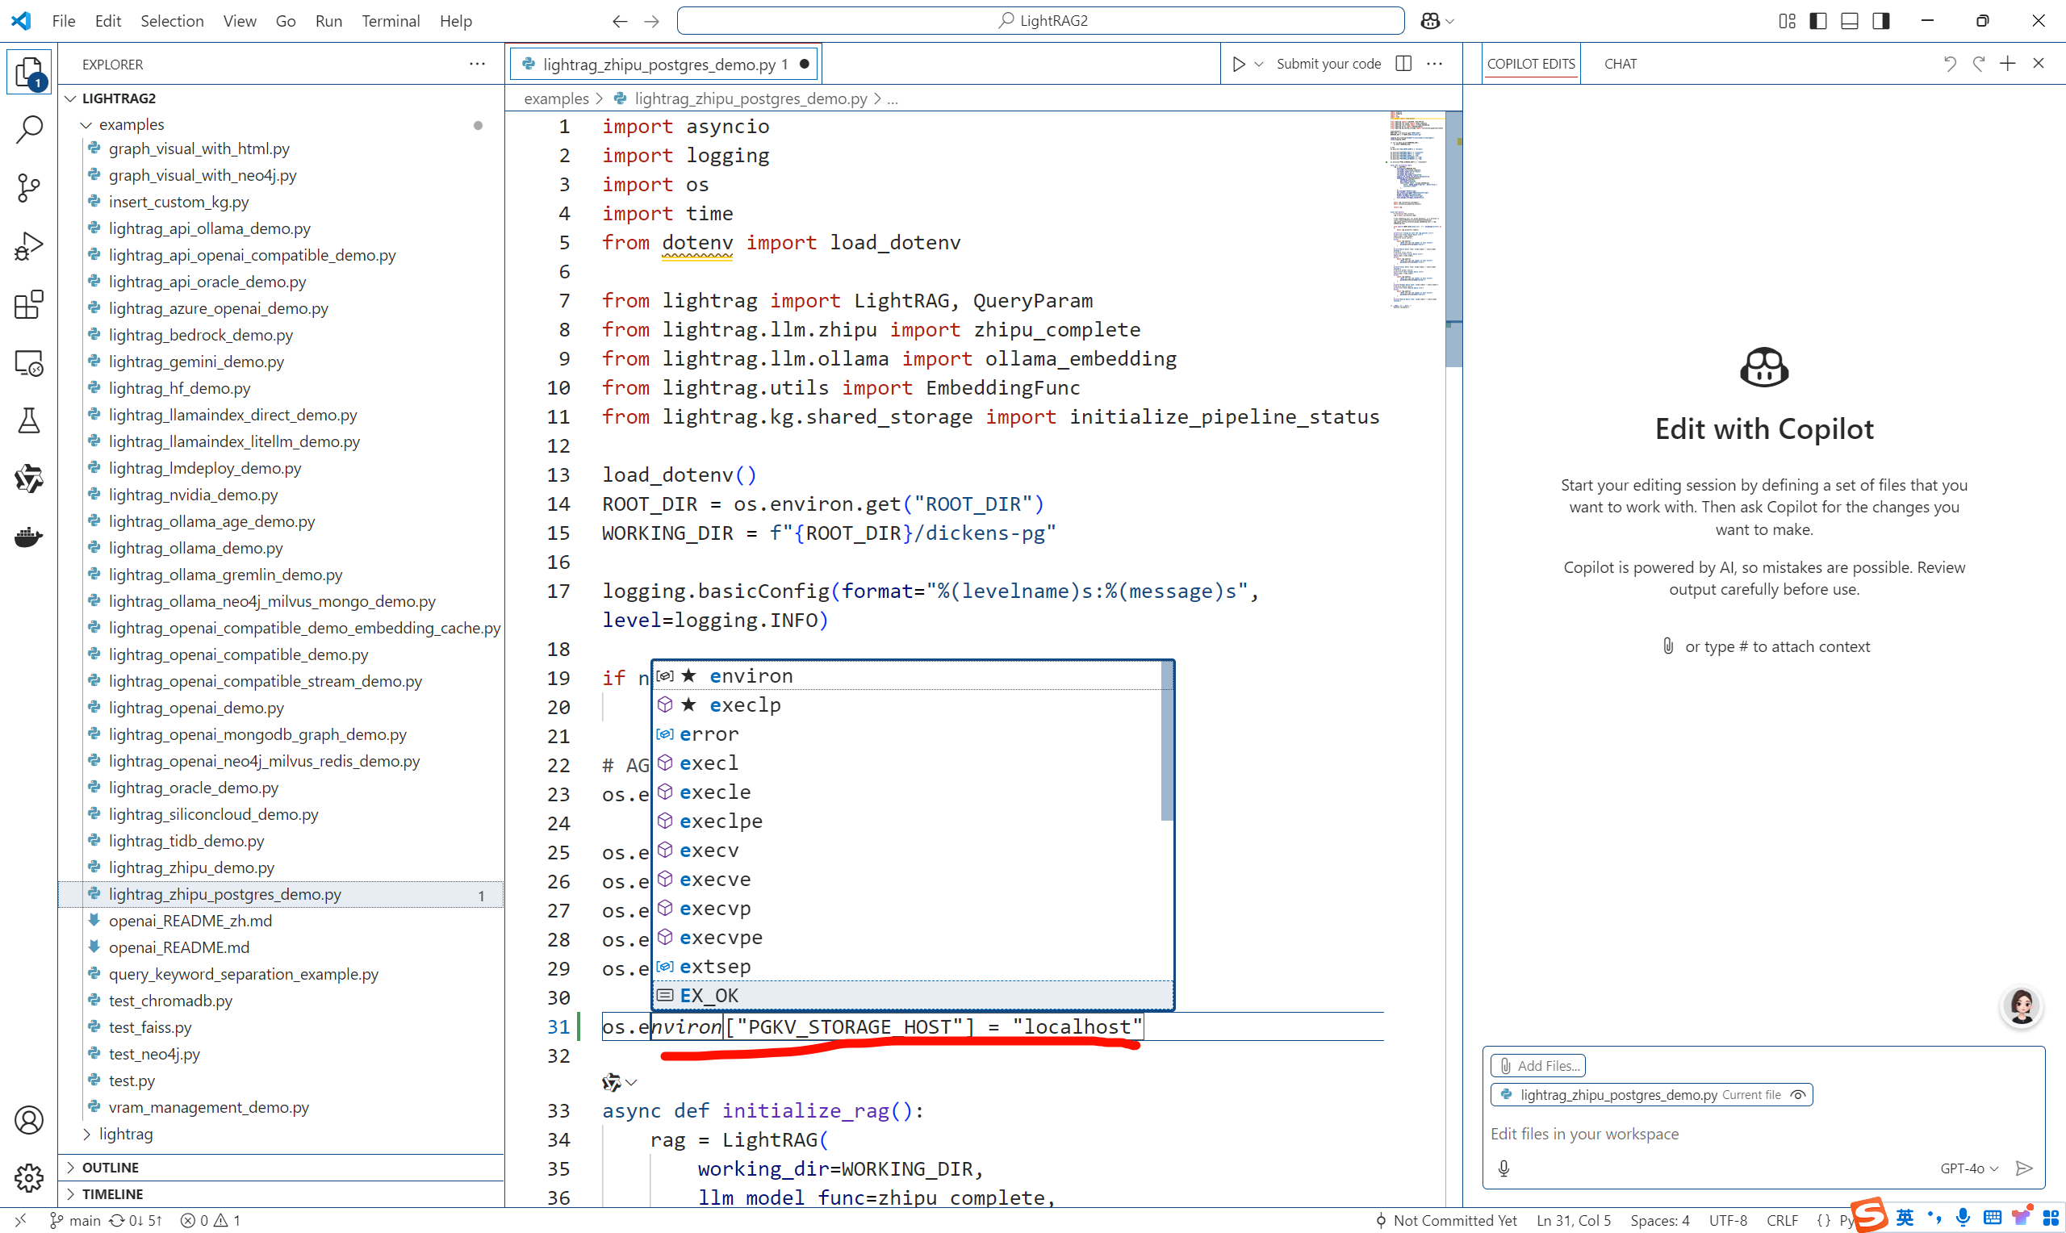Open Run and Debug view
This screenshot has width=2066, height=1233.
[29, 246]
